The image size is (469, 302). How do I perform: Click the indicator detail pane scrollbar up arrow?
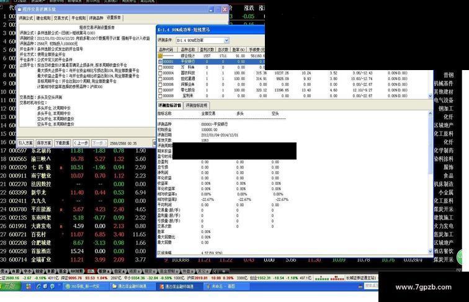point(431,113)
